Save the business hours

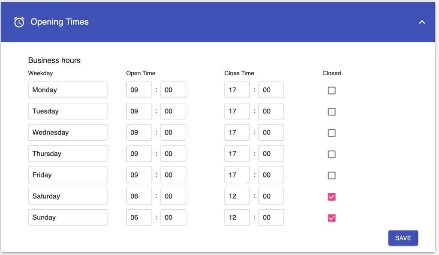click(x=403, y=238)
